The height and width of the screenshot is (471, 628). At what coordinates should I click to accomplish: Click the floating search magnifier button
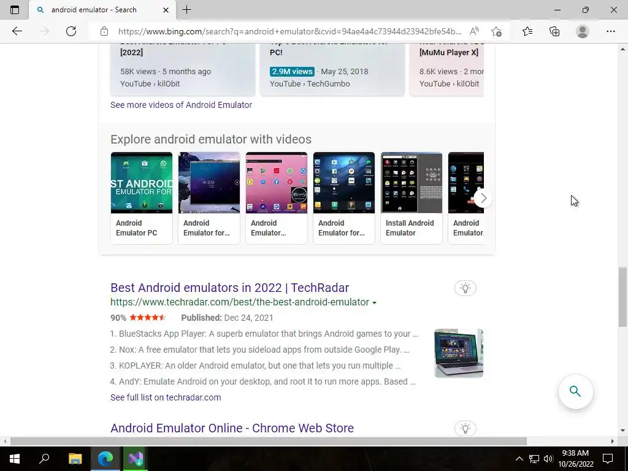[575, 391]
